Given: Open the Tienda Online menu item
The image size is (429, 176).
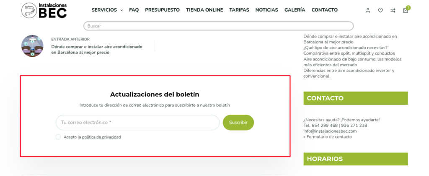Looking at the screenshot, I should 204,10.
